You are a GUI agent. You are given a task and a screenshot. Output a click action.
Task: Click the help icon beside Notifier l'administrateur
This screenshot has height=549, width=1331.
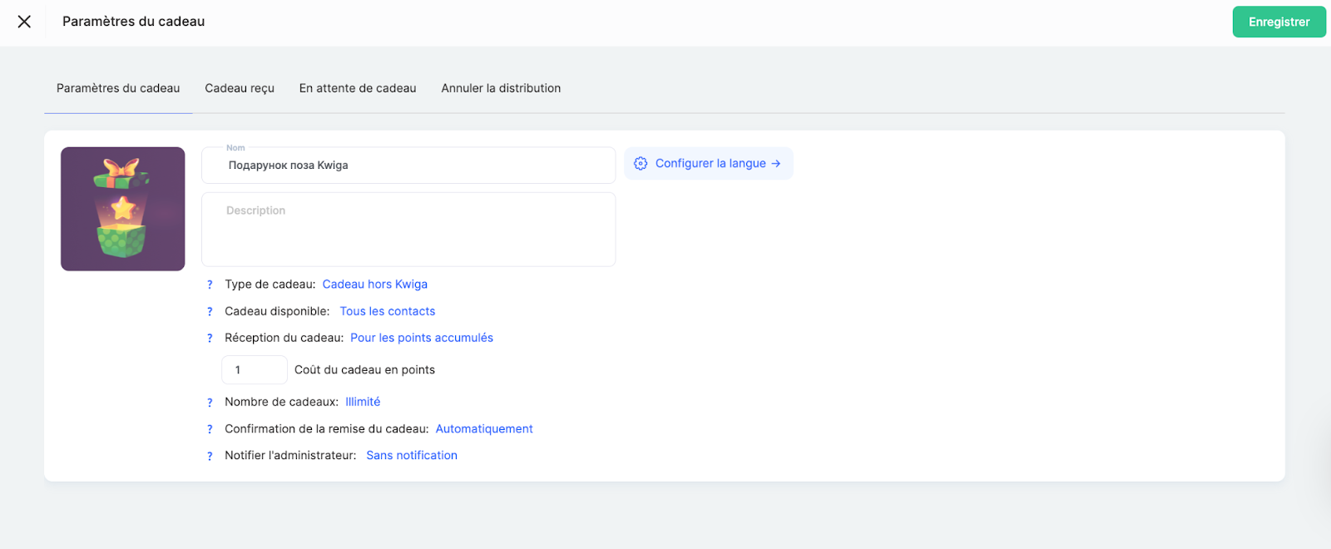210,456
